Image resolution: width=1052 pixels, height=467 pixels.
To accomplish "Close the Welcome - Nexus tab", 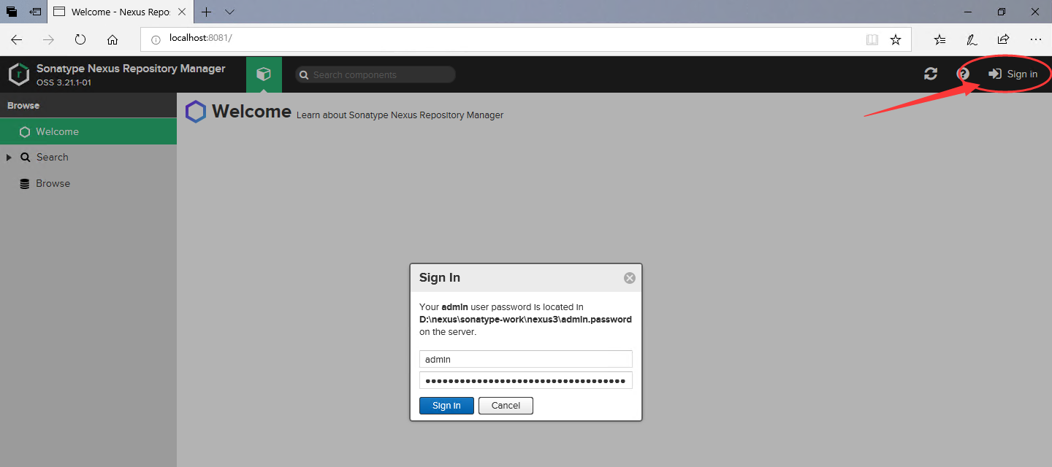I will tap(182, 12).
